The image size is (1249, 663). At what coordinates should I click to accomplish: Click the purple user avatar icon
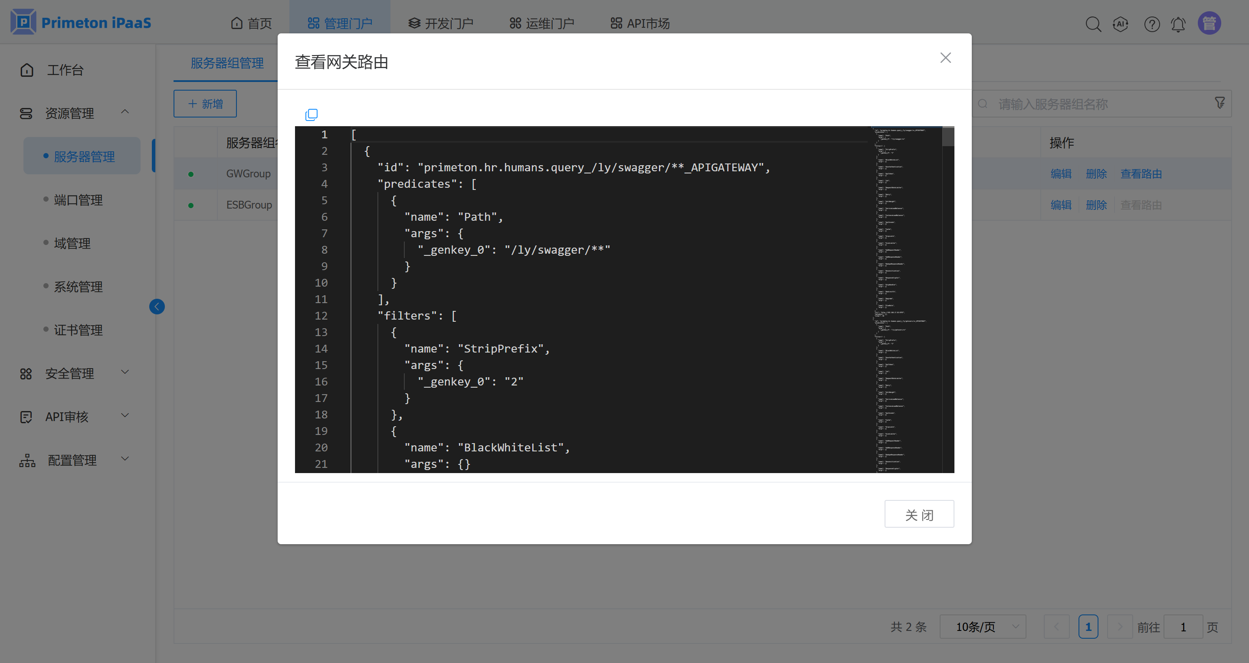pyautogui.click(x=1209, y=23)
